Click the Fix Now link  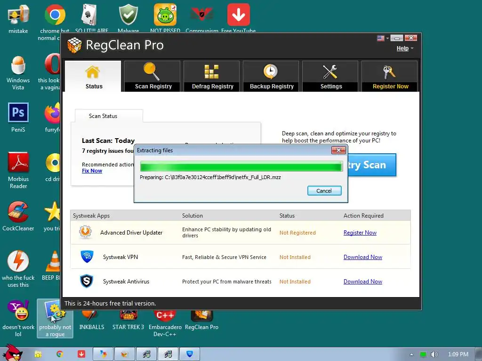point(92,171)
